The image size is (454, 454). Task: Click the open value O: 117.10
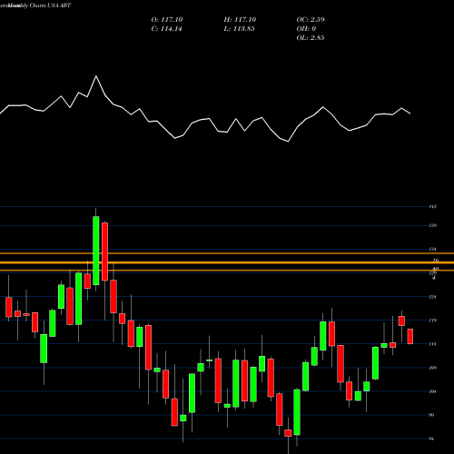167,20
